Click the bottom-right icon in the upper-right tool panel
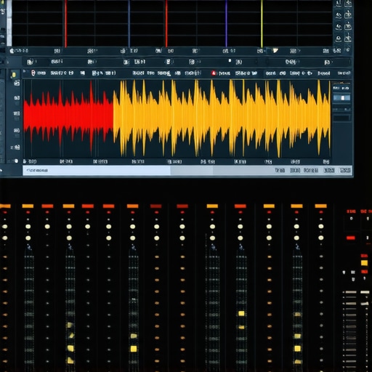Viewport: 372px width, 372px height. coord(348,39)
